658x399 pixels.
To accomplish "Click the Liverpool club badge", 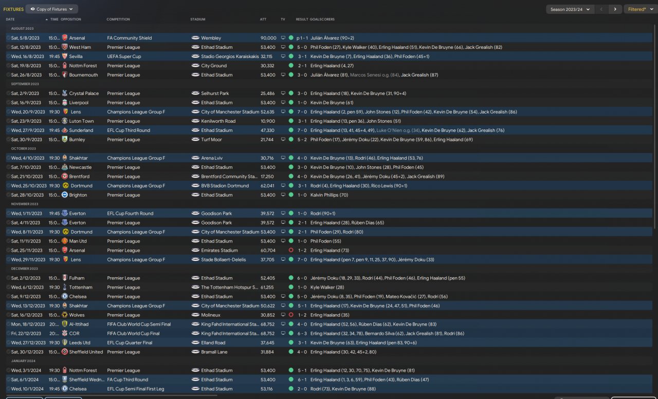I will pos(64,103).
